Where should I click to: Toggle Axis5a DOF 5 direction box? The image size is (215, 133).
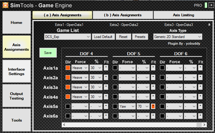(x=115, y=106)
